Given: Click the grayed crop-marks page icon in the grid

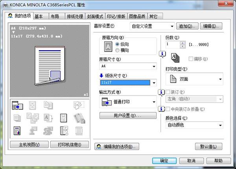Looking at the screenshot, I should [32, 105].
